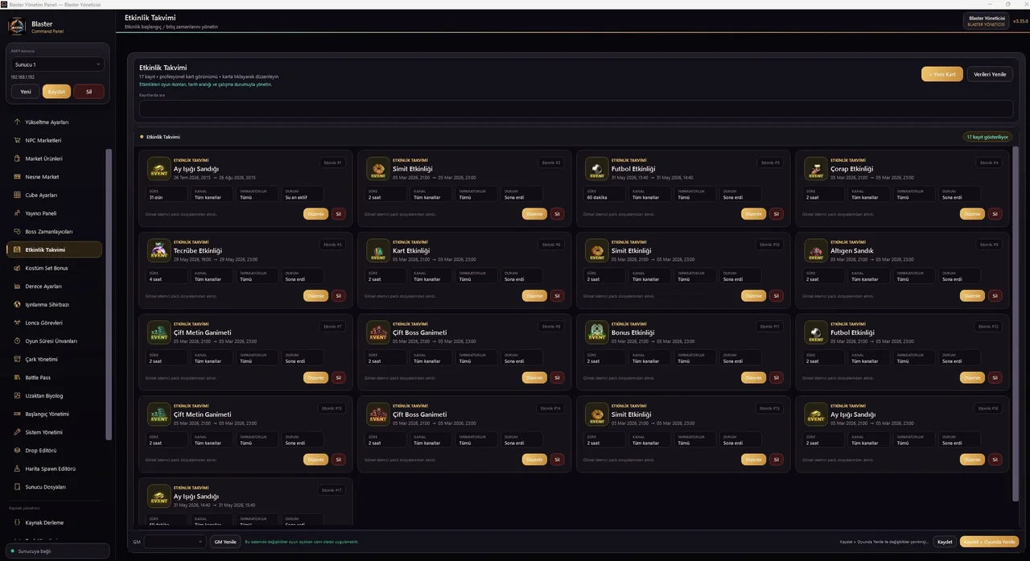The image size is (1030, 561).
Task: Click Sil under the Sunucu 1 selector
Action: (89, 92)
